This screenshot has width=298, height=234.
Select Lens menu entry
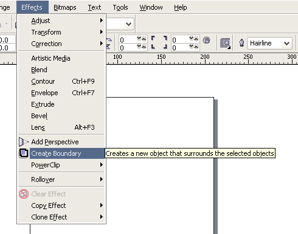tap(61, 127)
